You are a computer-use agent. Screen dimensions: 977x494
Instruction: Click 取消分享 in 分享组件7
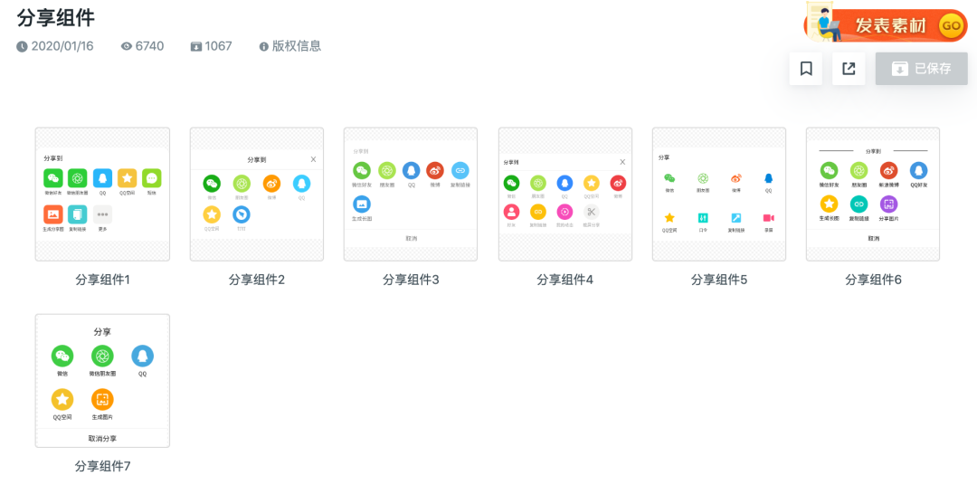102,439
